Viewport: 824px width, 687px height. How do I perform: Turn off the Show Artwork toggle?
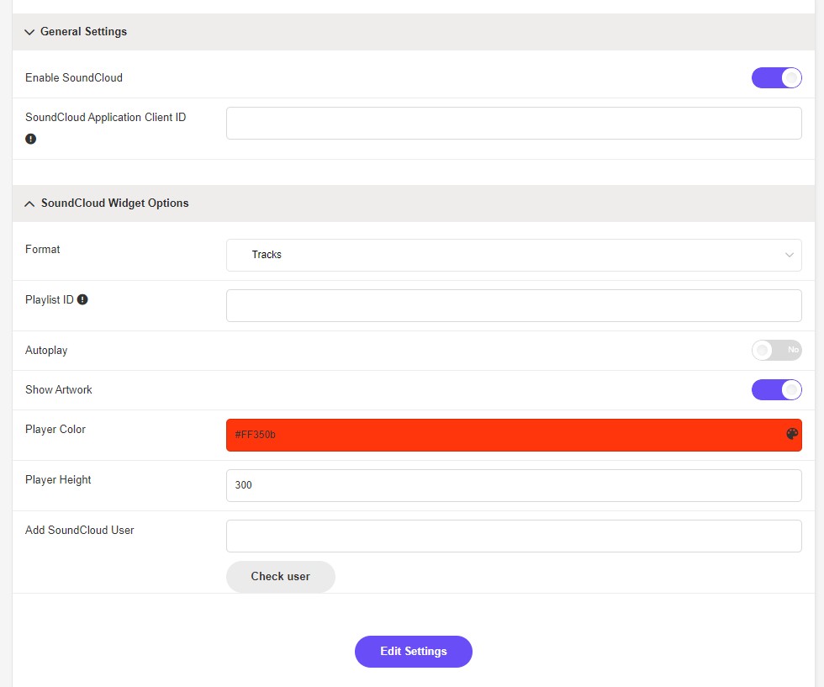777,390
